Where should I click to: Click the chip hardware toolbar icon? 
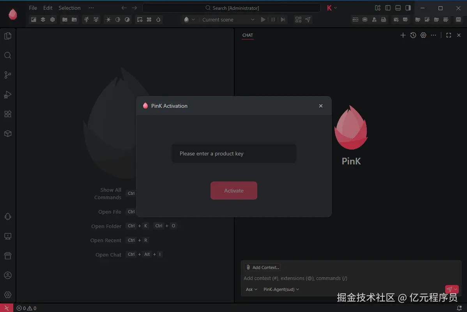[x=365, y=20]
